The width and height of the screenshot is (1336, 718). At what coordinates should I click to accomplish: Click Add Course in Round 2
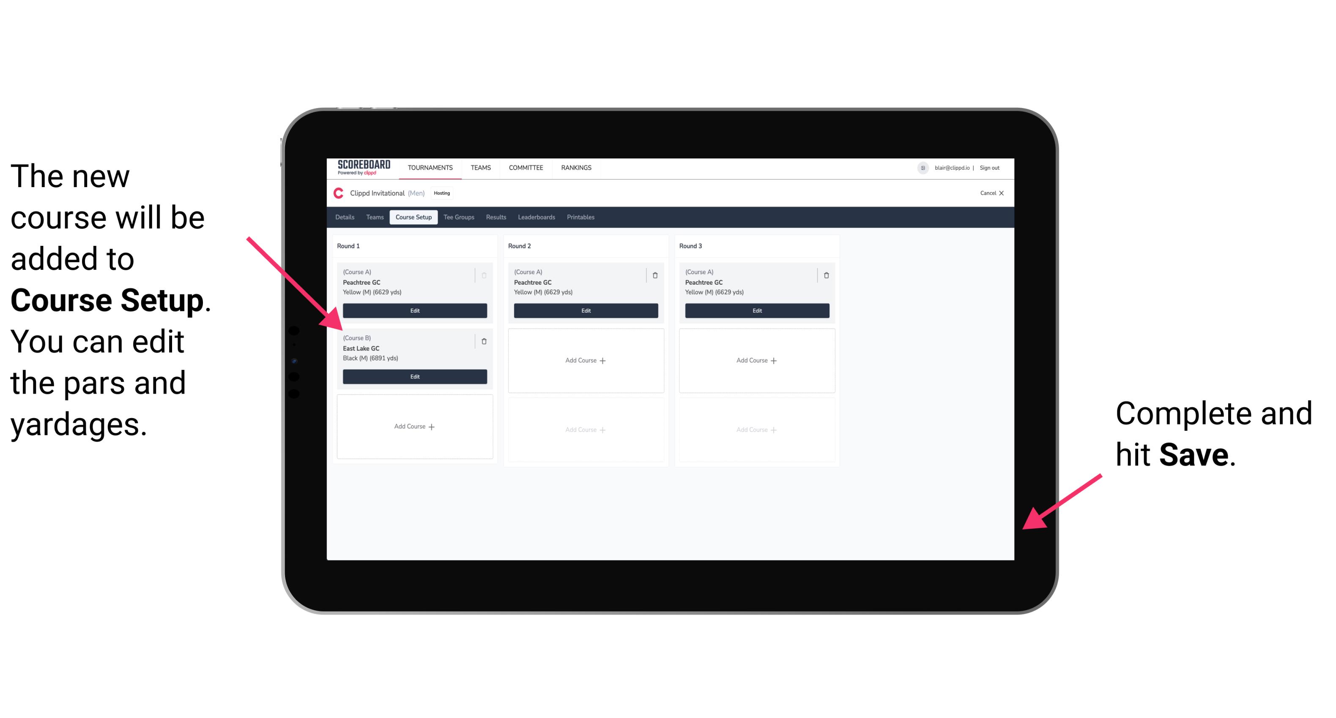click(584, 359)
